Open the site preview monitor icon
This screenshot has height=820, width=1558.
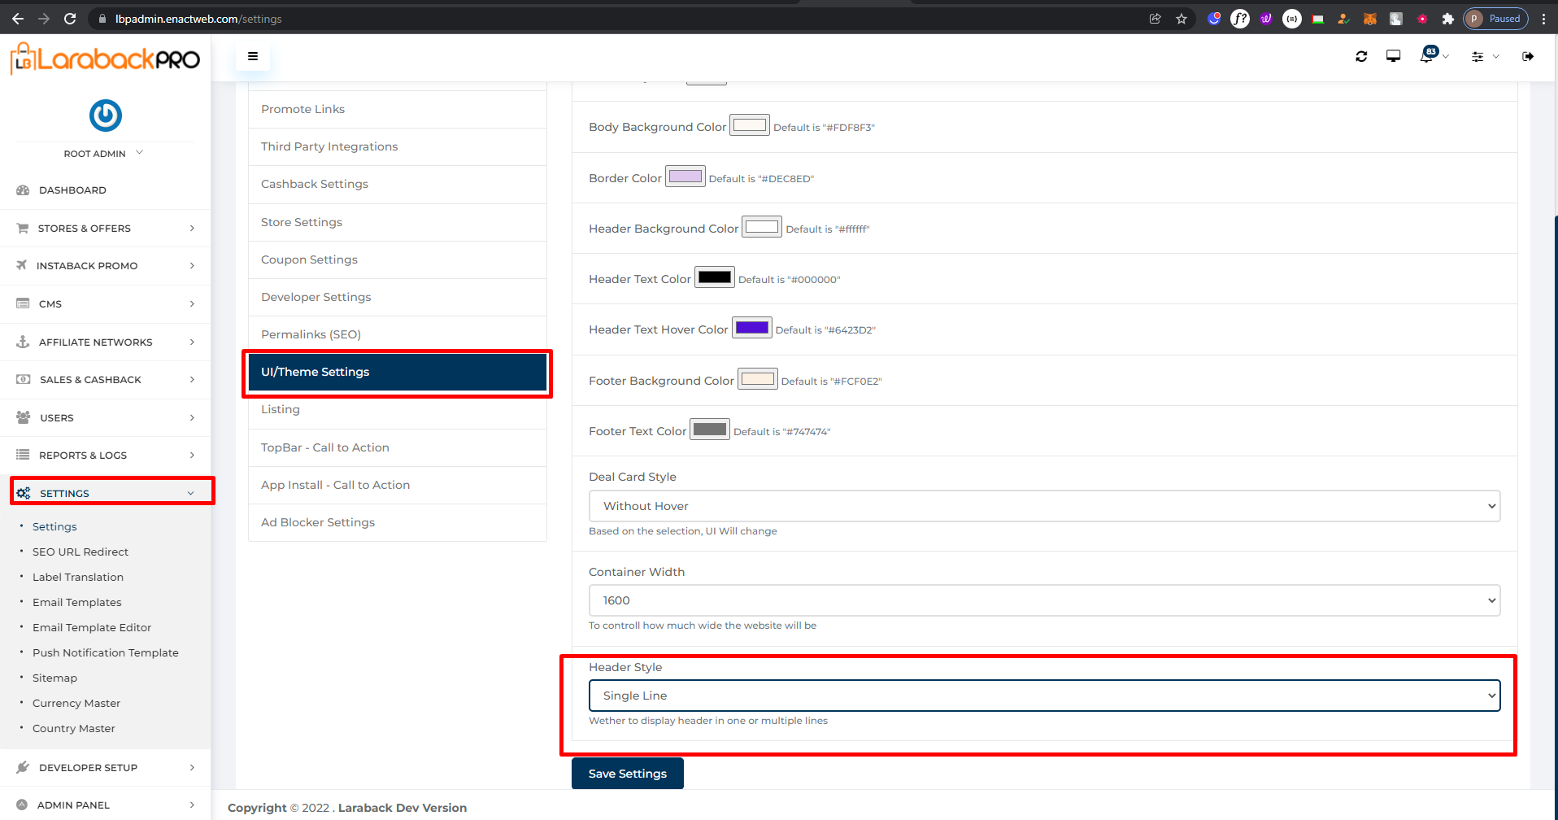1393,56
